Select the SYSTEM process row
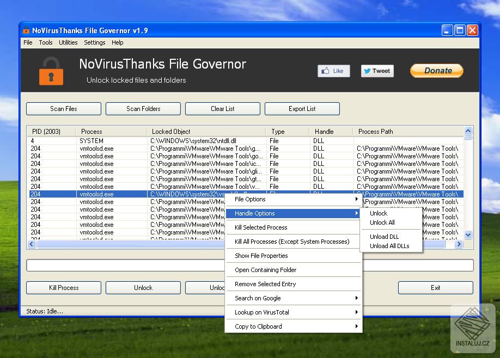The width and height of the screenshot is (500, 358). pos(246,141)
